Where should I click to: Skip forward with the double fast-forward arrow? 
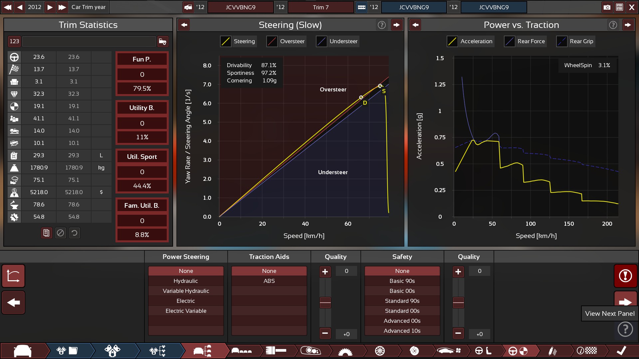62,7
